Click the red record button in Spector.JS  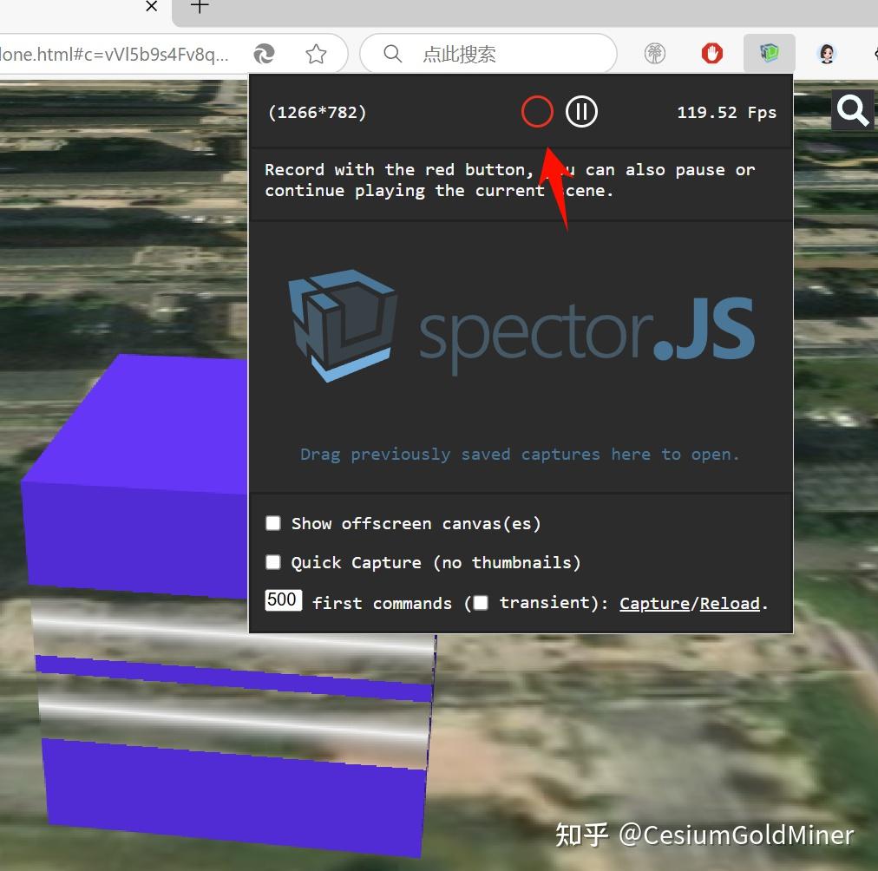[537, 111]
